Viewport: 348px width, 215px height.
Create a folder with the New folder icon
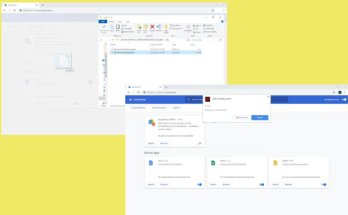(x=166, y=27)
